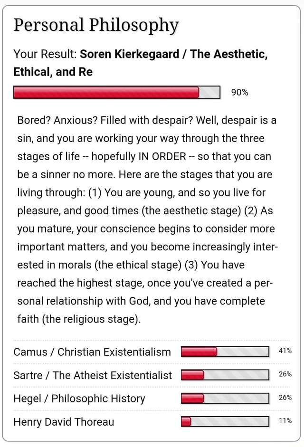Select the Camus / Christian Existentialism row
Screen dimensions: 304x447
pyautogui.click(x=152, y=352)
